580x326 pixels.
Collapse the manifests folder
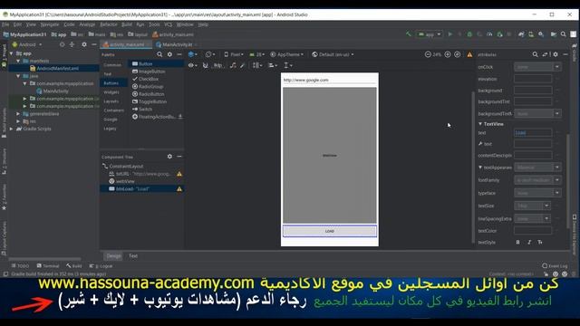(x=18, y=61)
